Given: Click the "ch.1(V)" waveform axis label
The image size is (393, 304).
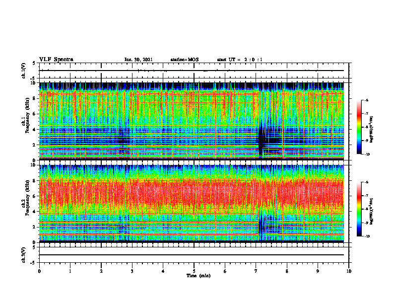Looking at the screenshot, I should point(24,71).
